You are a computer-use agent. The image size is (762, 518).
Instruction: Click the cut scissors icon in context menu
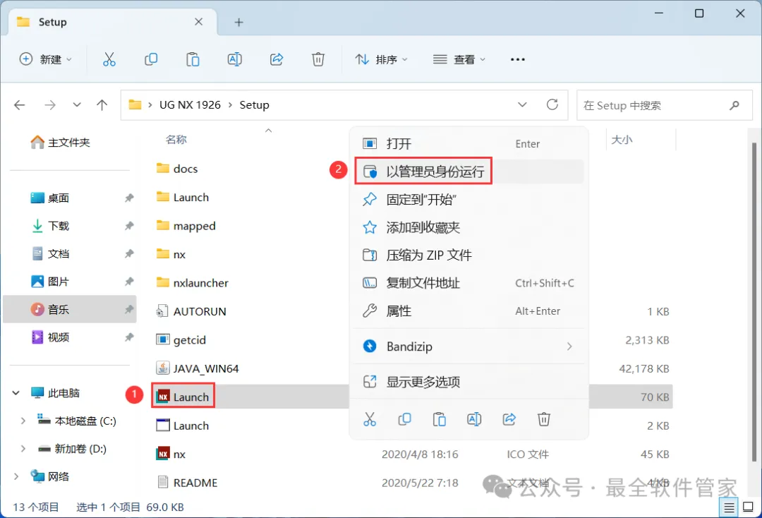point(370,419)
